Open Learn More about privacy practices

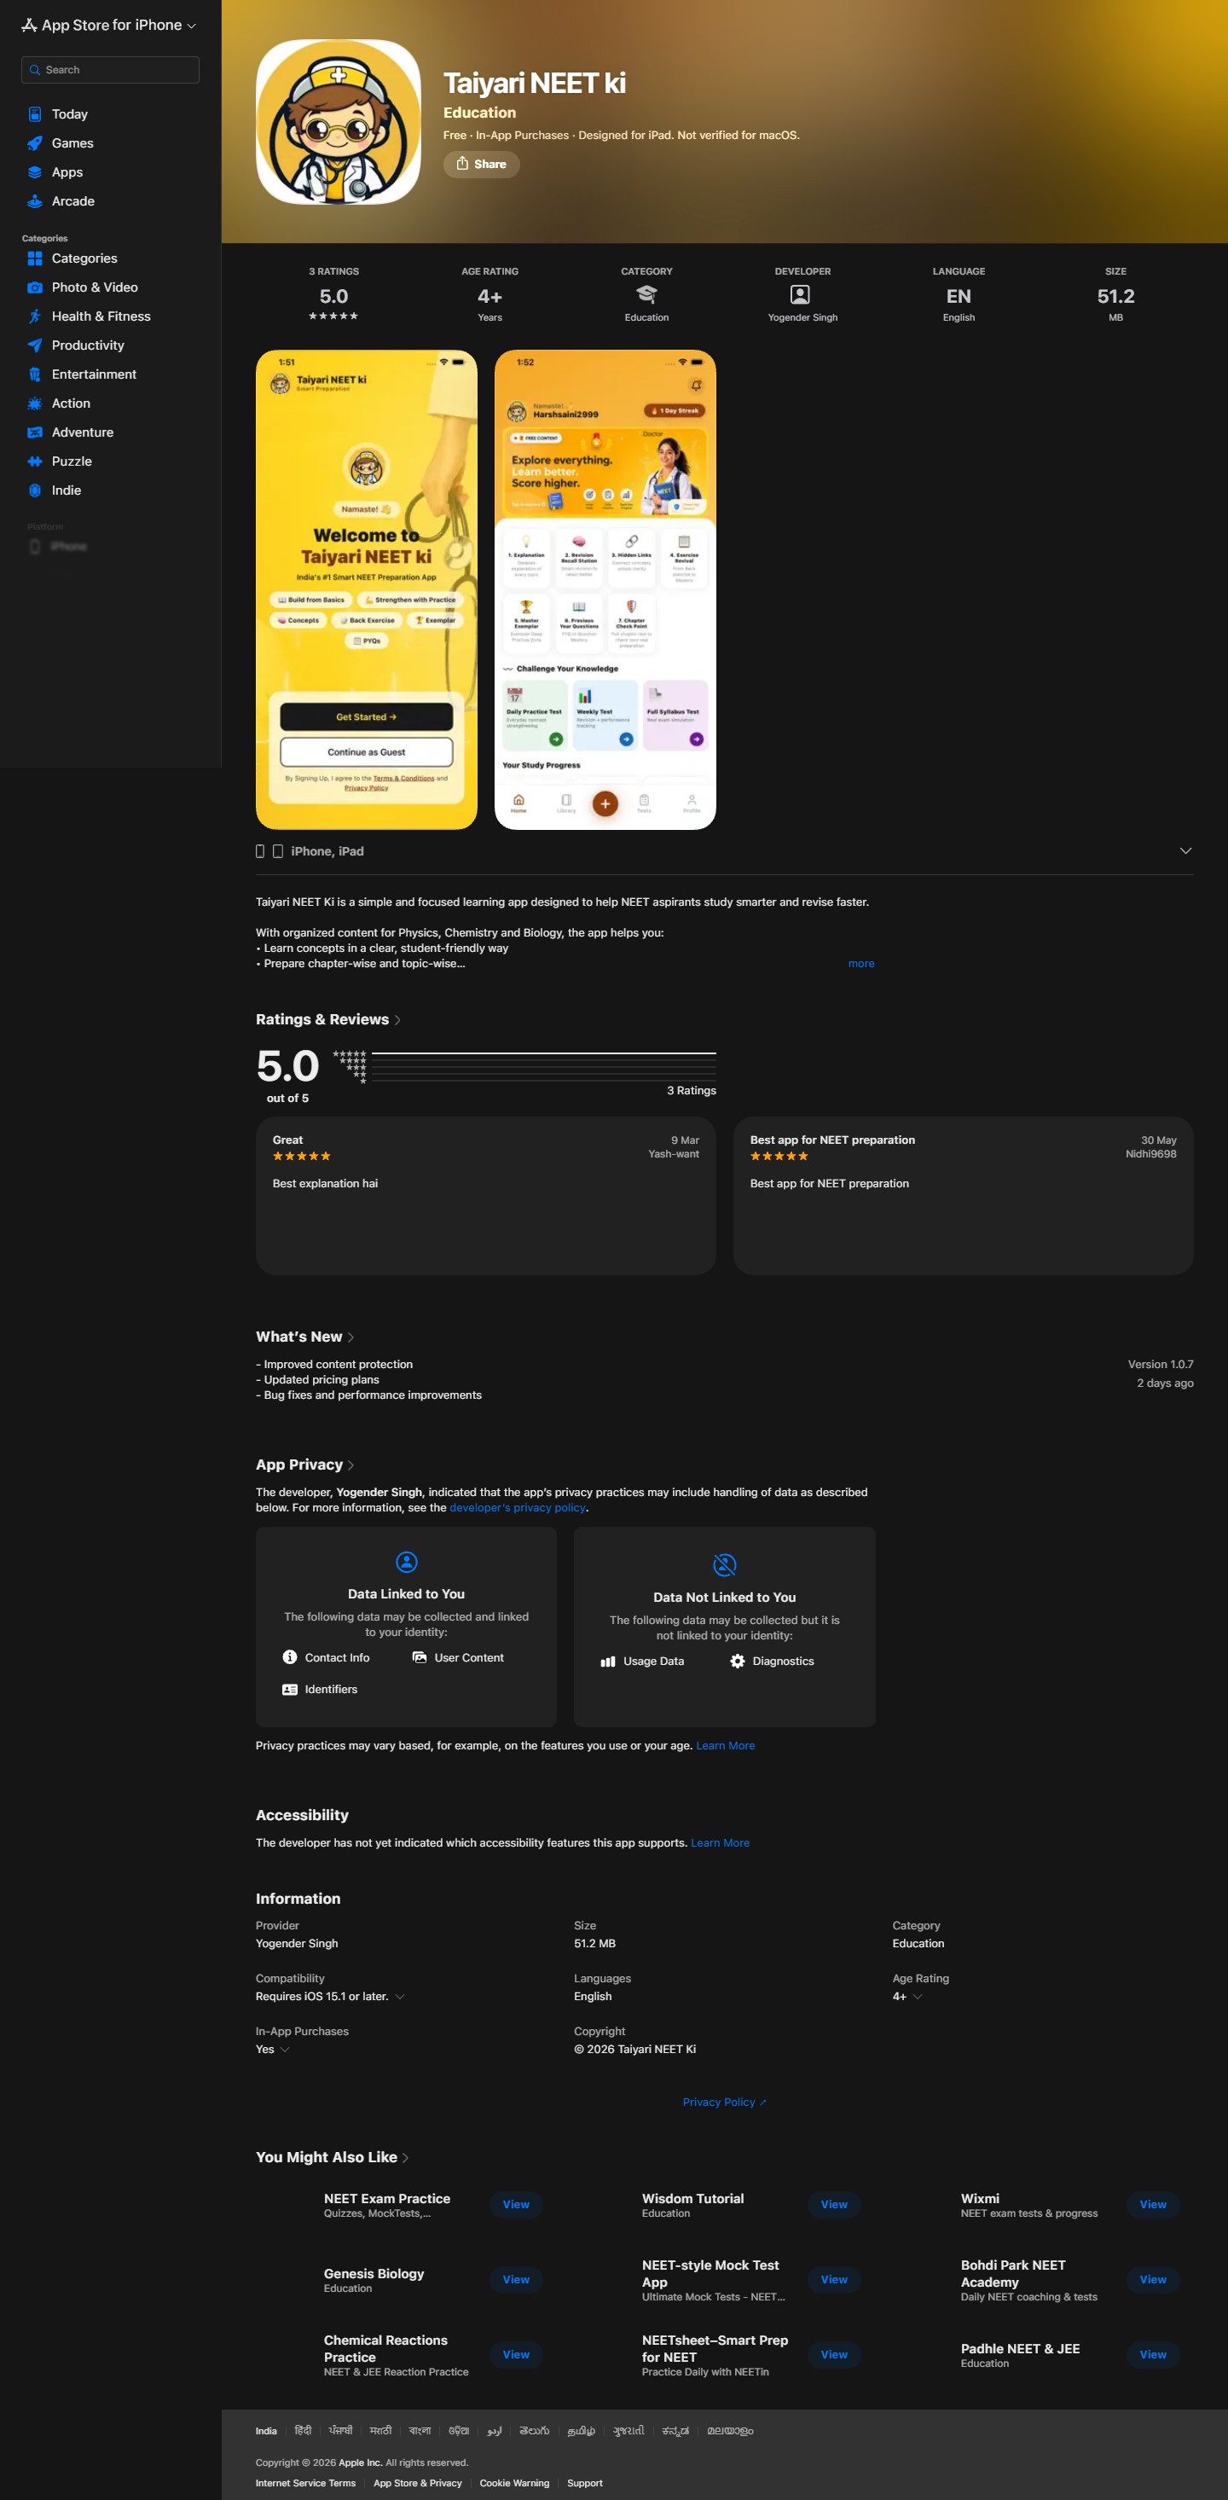[x=726, y=1746]
